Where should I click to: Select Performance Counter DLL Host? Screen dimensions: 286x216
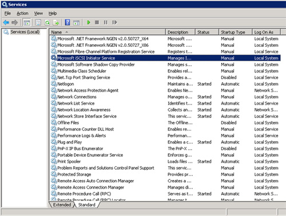click(165, 129)
